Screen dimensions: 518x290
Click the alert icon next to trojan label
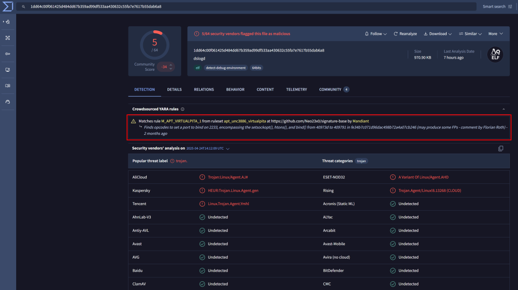(172, 161)
